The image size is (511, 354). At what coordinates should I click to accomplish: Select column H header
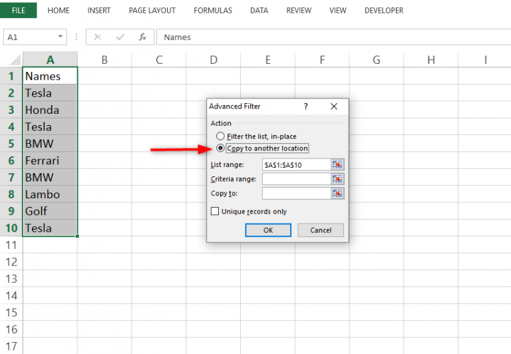pyautogui.click(x=431, y=60)
